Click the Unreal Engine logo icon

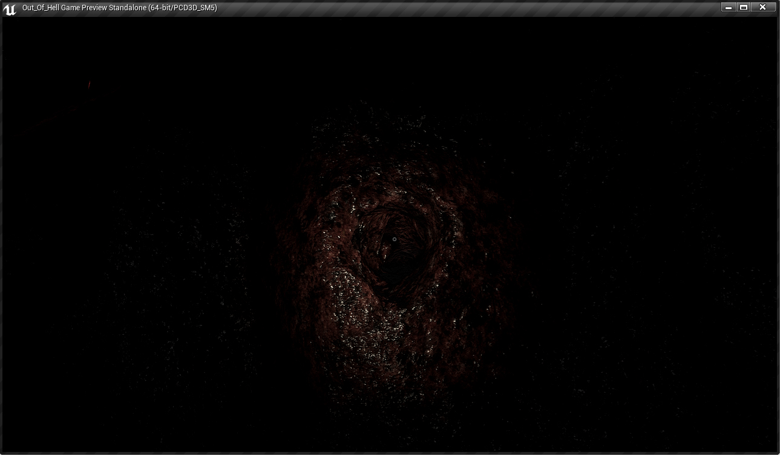pos(10,8)
